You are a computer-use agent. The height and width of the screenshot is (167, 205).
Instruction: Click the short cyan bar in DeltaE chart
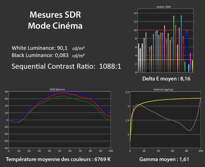[189, 68]
